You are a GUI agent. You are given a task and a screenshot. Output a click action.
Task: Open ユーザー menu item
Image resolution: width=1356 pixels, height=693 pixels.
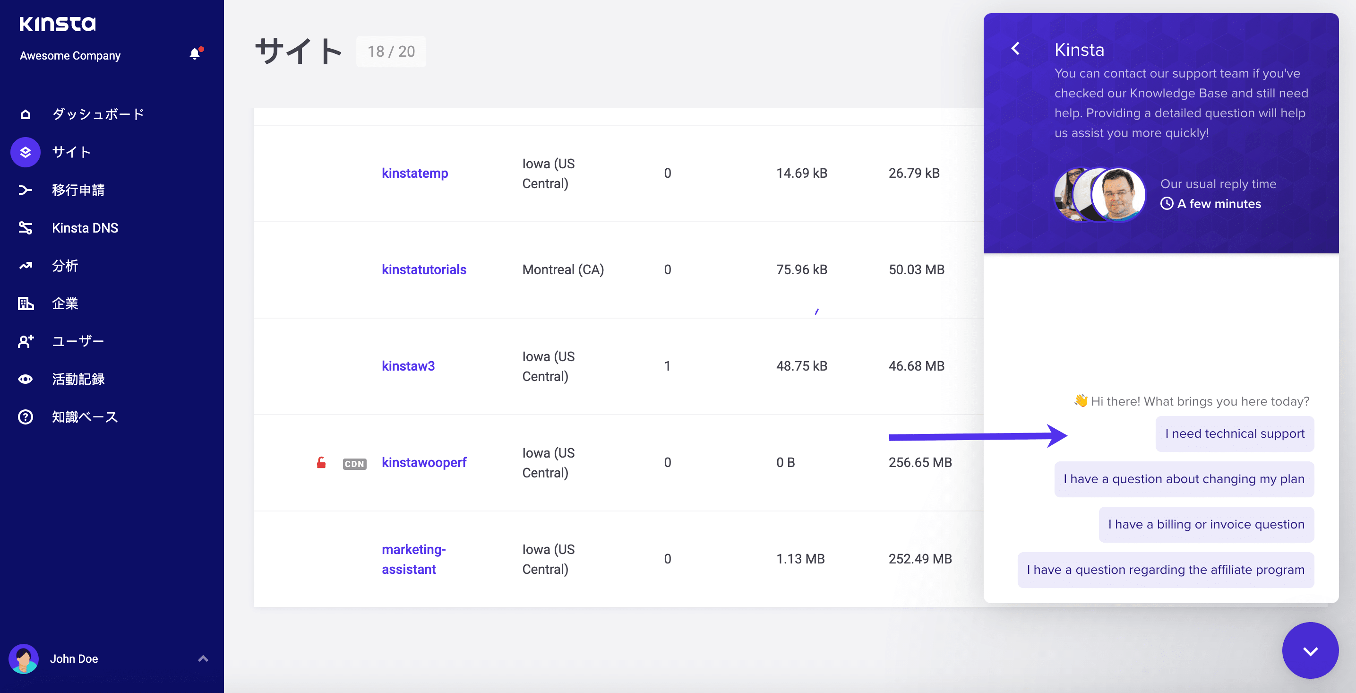[x=78, y=342]
